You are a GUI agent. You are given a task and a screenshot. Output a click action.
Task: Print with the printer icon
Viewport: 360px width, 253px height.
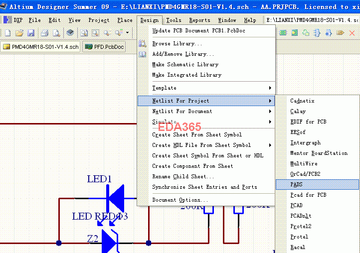coord(44,33)
